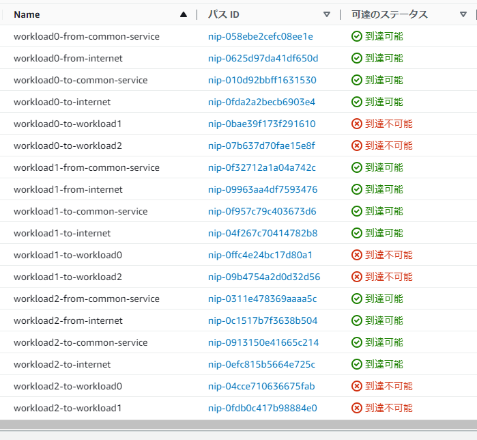The image size is (477, 440).
Task: Click reachable check icon for workload2-to-internet
Action: (x=356, y=364)
